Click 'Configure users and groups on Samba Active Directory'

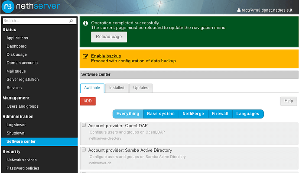pyautogui.click(x=137, y=157)
